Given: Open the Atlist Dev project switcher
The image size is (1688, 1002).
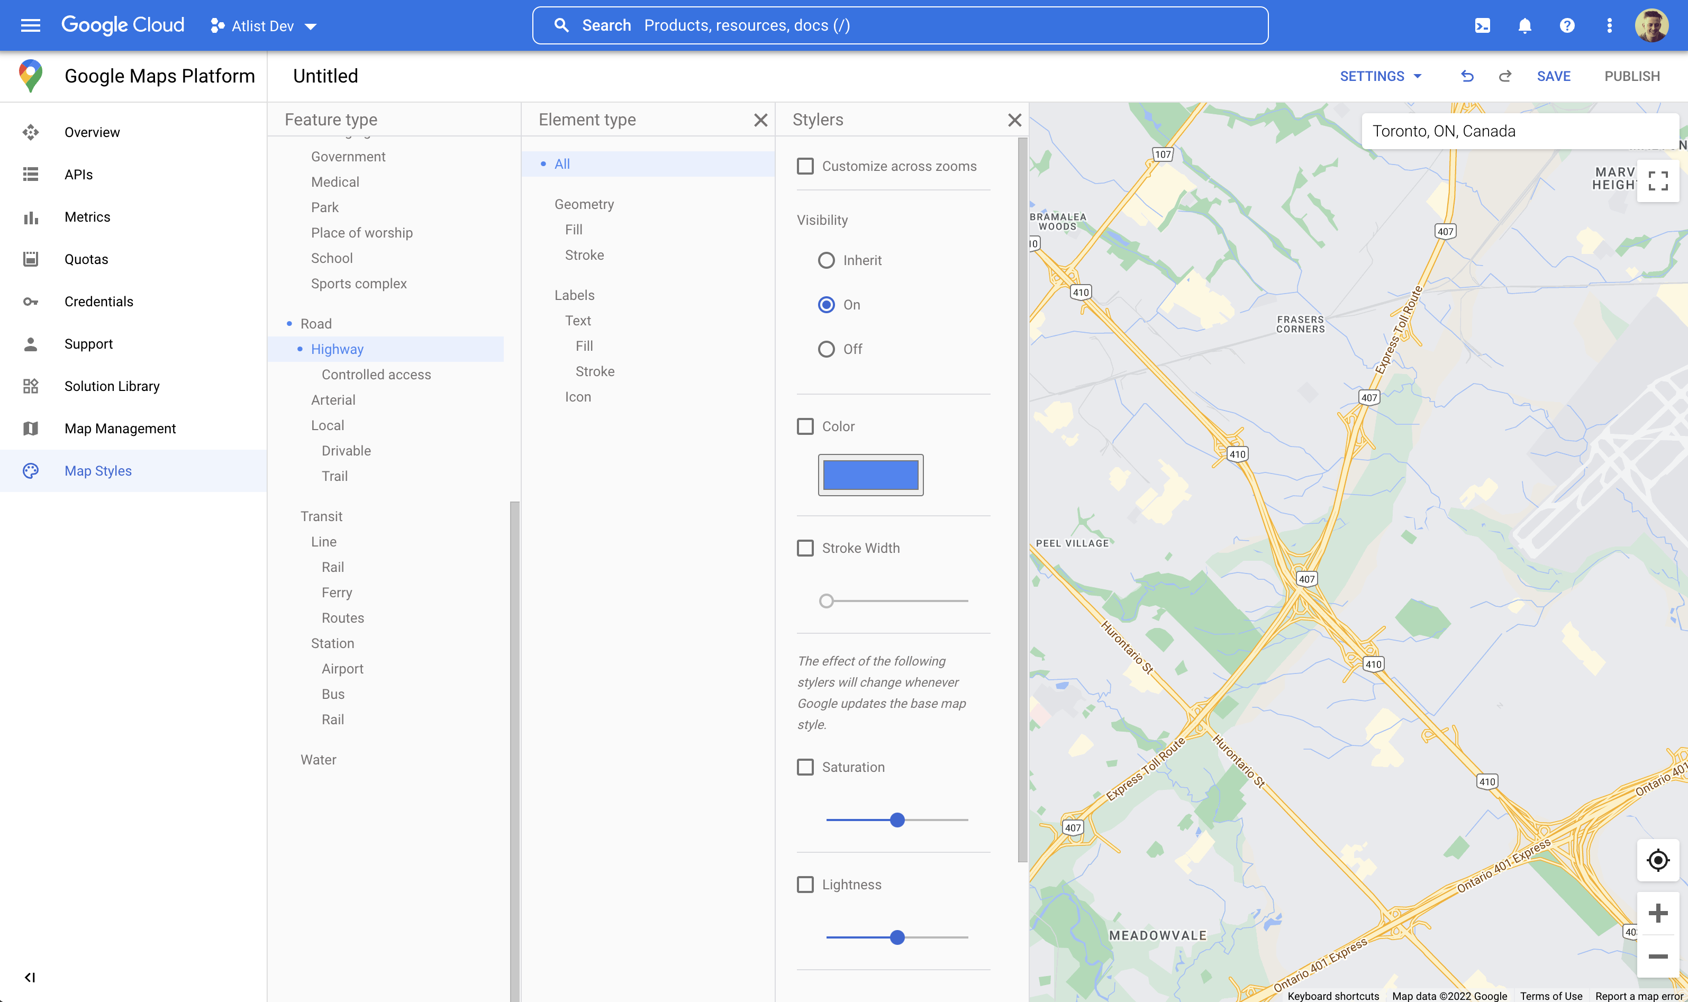Looking at the screenshot, I should click(x=264, y=25).
